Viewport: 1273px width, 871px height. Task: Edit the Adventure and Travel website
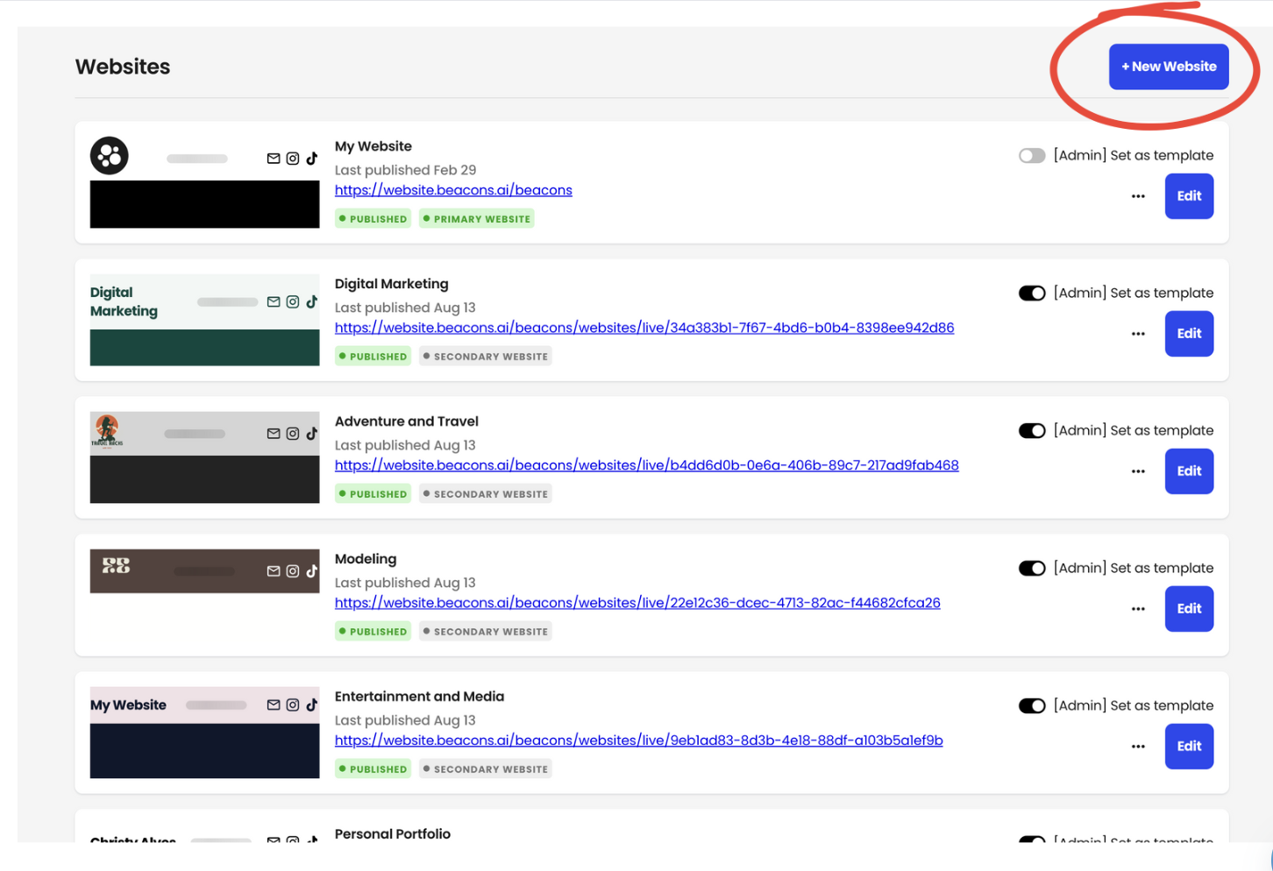click(1189, 471)
